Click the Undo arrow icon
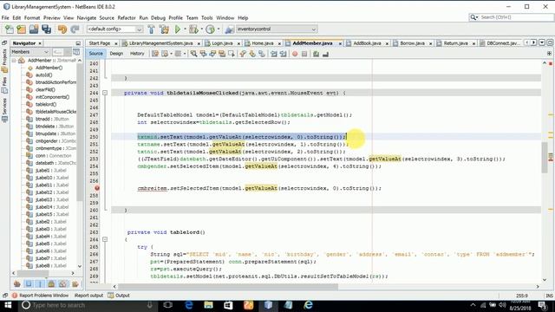This screenshot has height=312, width=555. point(62,29)
